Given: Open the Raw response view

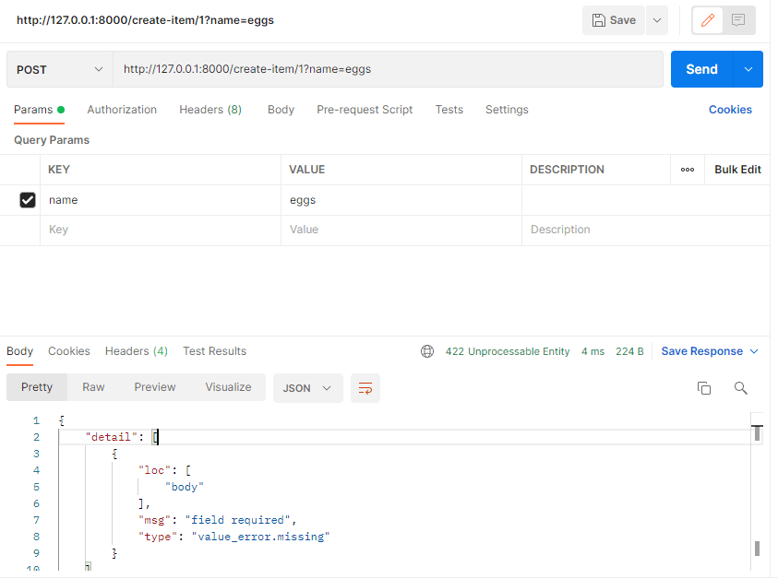Looking at the screenshot, I should coord(93,387).
